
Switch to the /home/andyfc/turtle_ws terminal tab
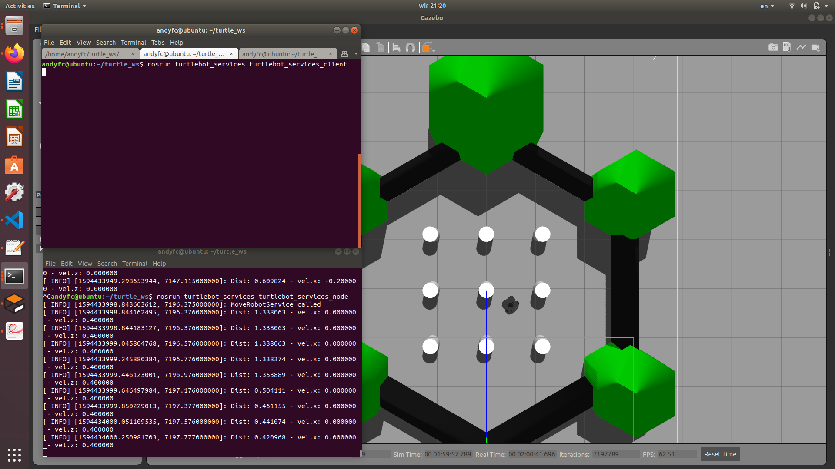tap(85, 54)
